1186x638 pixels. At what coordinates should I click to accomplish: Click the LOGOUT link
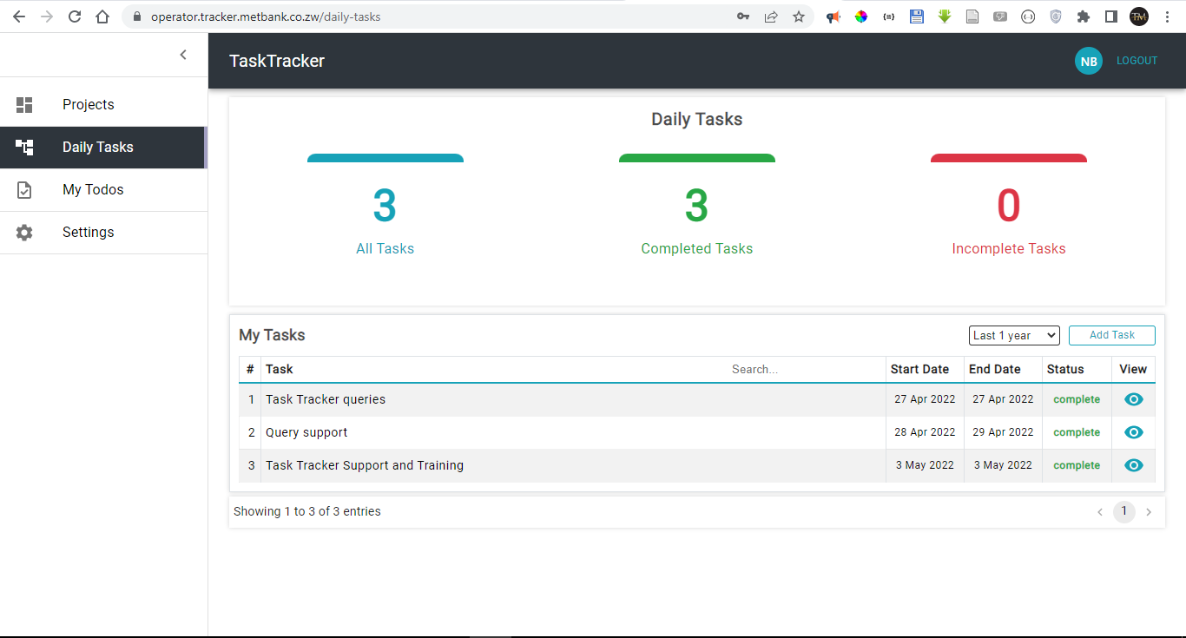click(x=1137, y=61)
